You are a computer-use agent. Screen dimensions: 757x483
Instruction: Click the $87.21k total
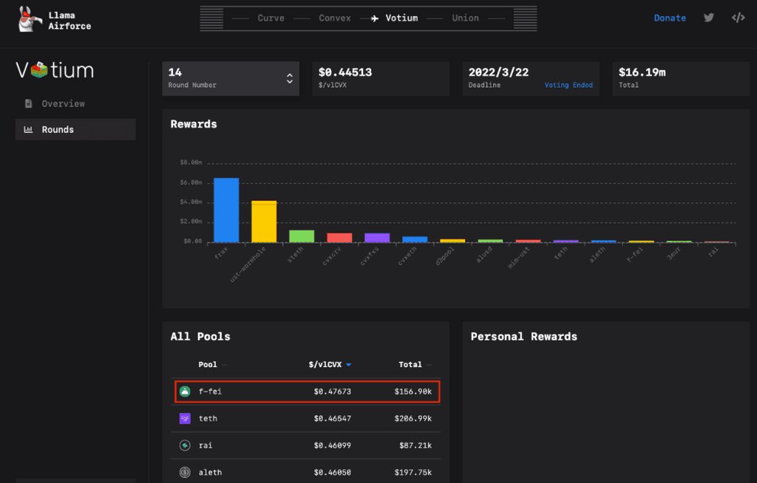[x=415, y=445]
